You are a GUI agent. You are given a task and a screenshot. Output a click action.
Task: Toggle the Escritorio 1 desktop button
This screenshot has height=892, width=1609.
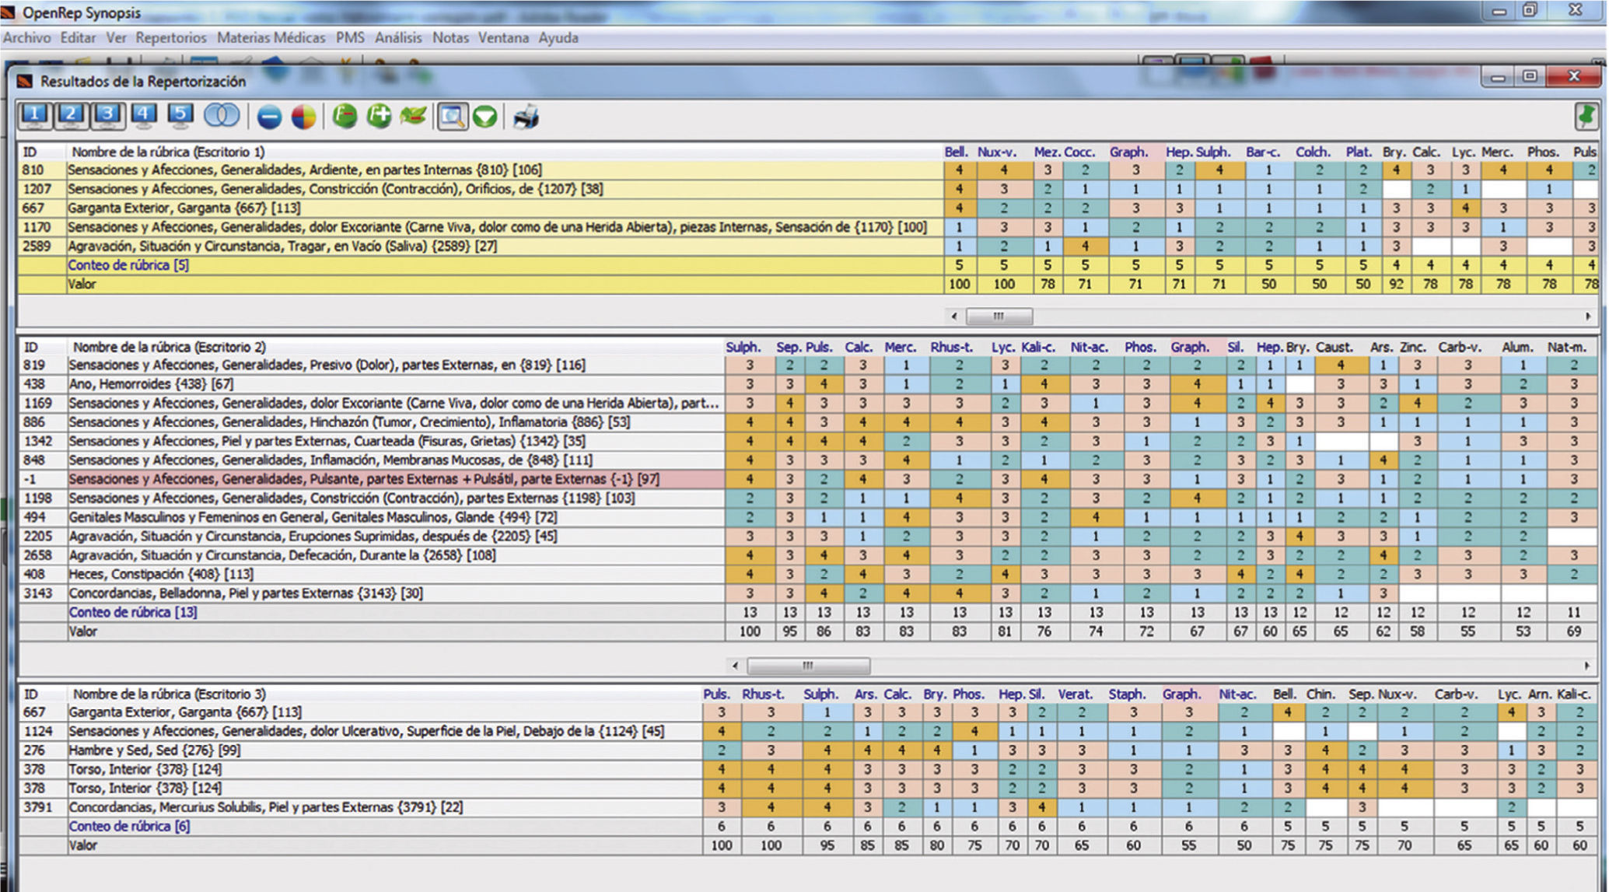[x=34, y=116]
